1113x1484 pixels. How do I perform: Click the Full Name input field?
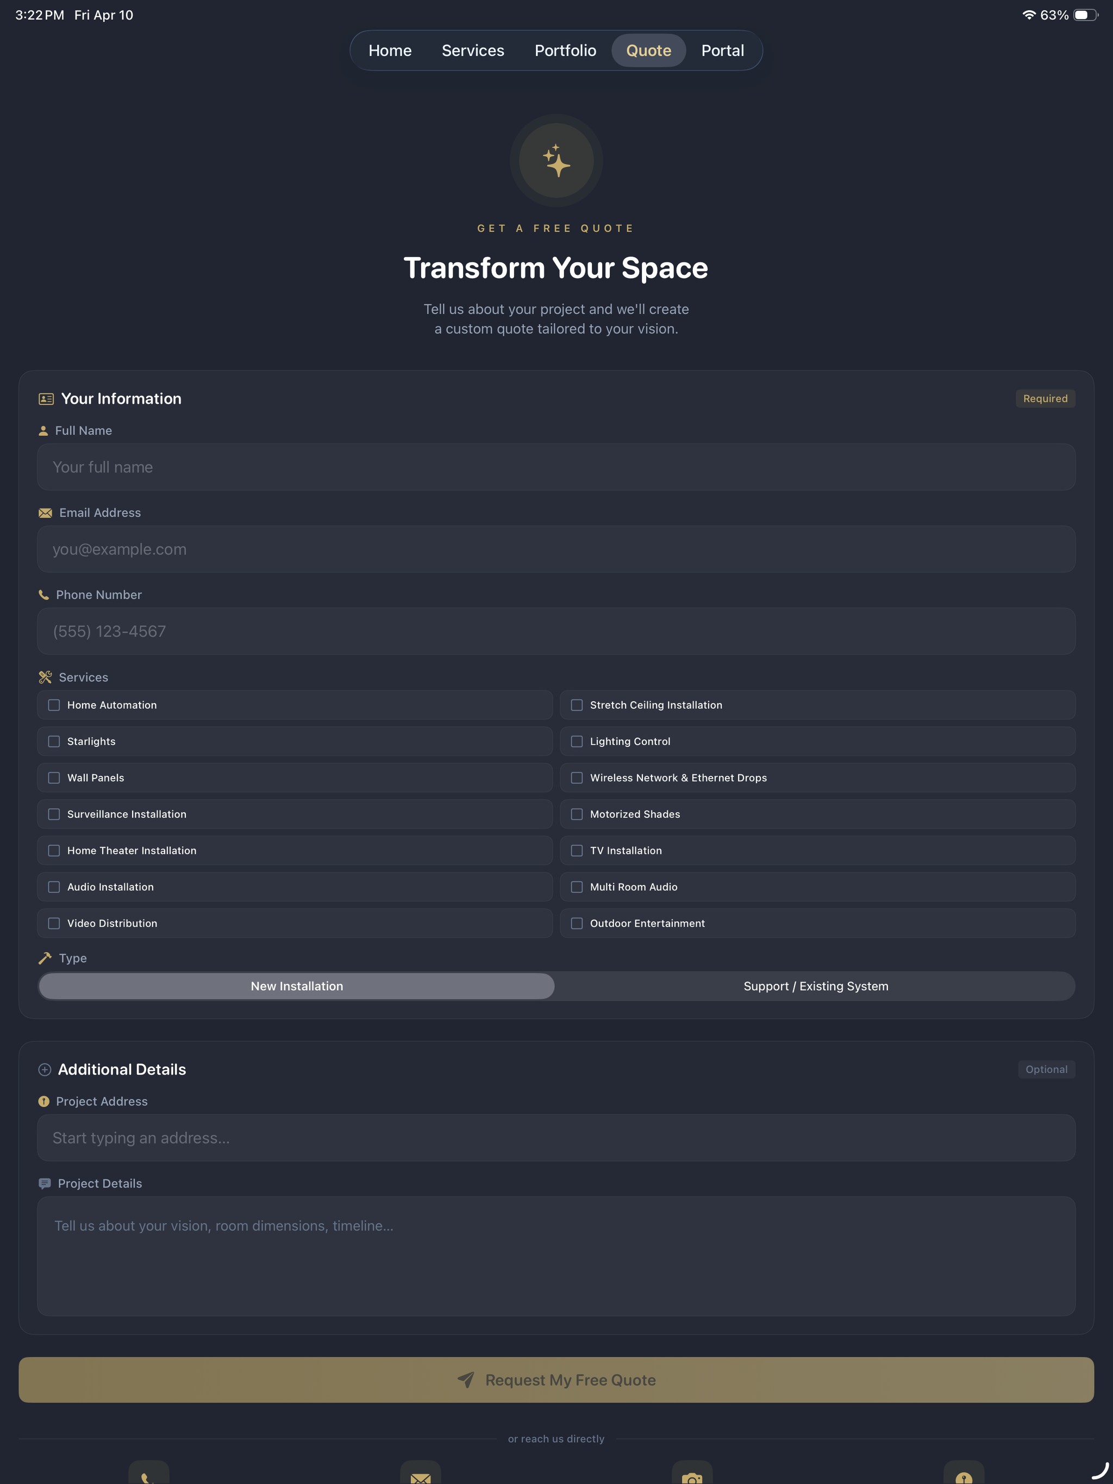[556, 467]
